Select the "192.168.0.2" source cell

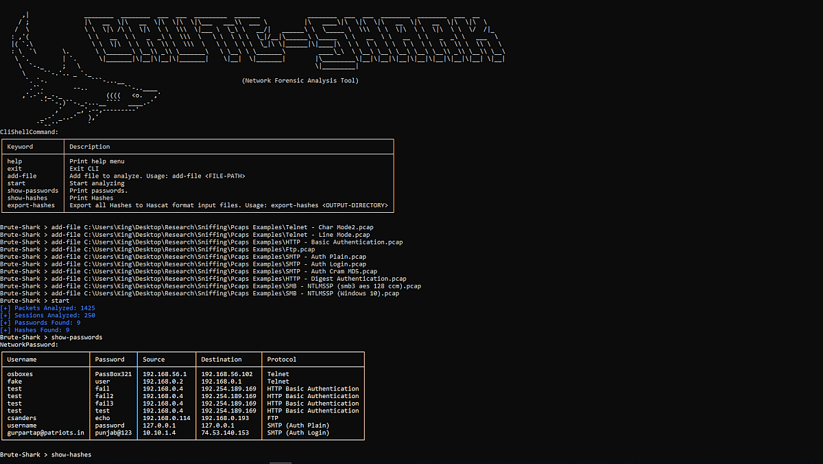(163, 381)
